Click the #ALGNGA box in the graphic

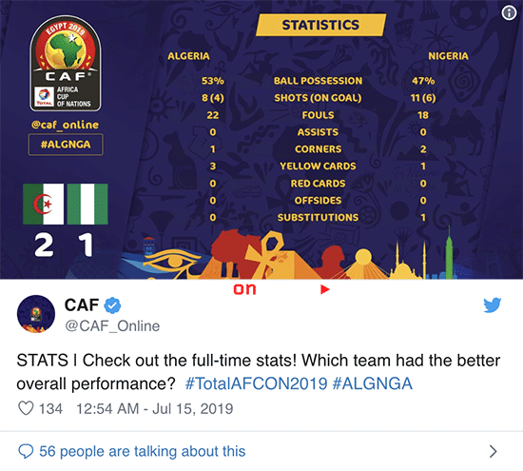pos(66,145)
